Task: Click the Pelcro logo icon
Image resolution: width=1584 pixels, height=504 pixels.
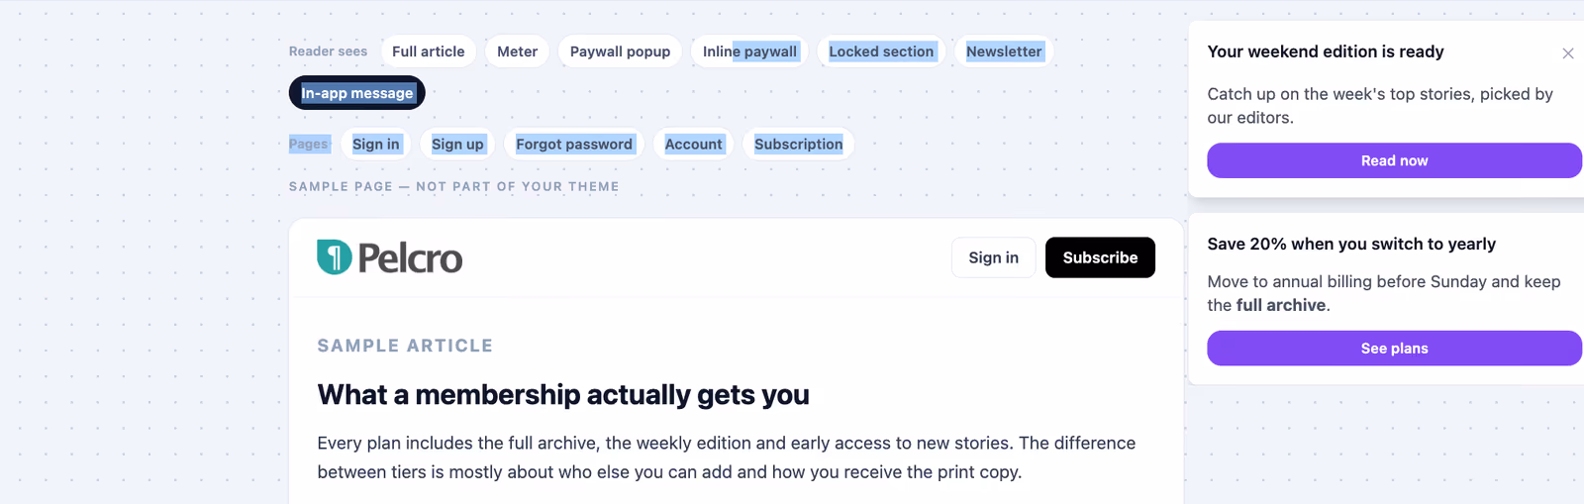Action: (x=335, y=257)
